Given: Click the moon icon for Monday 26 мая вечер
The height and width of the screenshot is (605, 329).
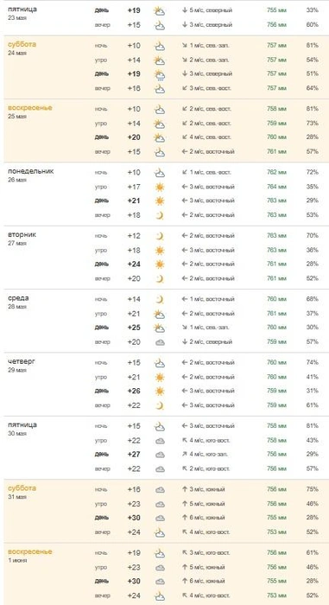Looking at the screenshot, I should click(159, 215).
